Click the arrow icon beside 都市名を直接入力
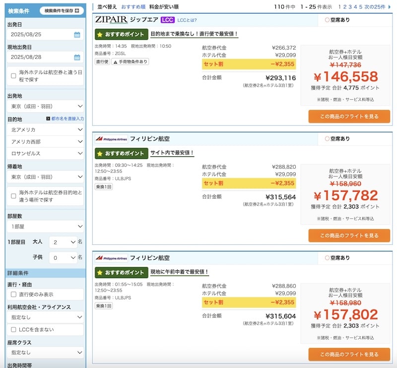The image size is (397, 368). 48,118
